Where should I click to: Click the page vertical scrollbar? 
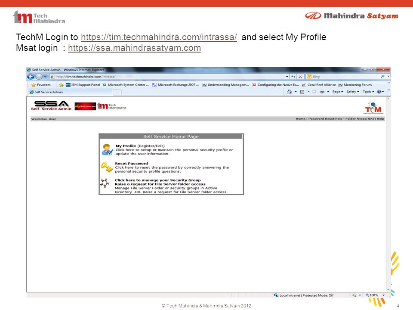click(x=388, y=194)
